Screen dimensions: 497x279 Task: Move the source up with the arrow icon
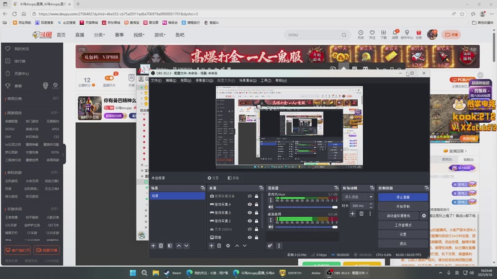[237, 246]
